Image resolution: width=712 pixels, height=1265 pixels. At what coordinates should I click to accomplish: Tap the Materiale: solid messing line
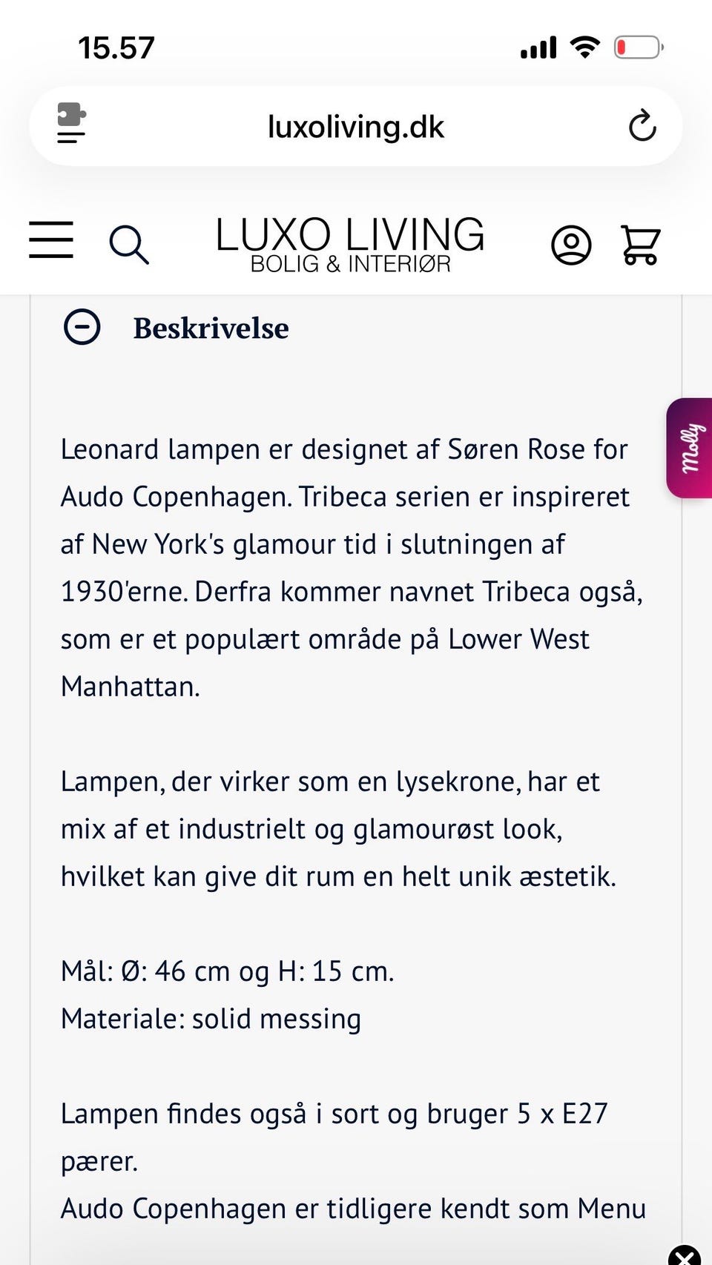(x=211, y=1019)
